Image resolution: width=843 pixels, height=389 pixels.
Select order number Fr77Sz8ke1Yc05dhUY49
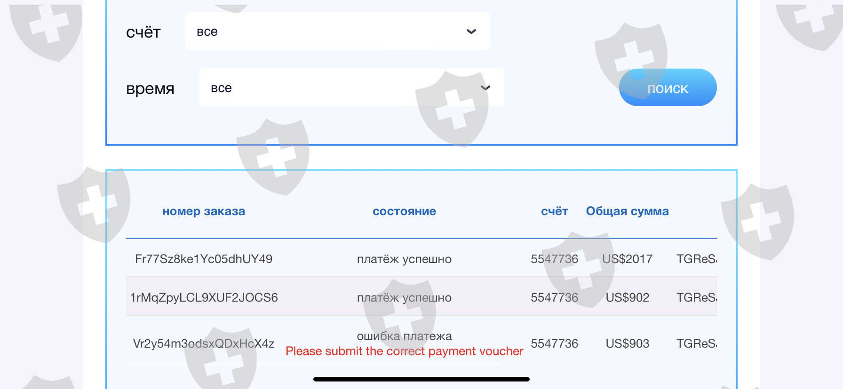[x=203, y=259]
